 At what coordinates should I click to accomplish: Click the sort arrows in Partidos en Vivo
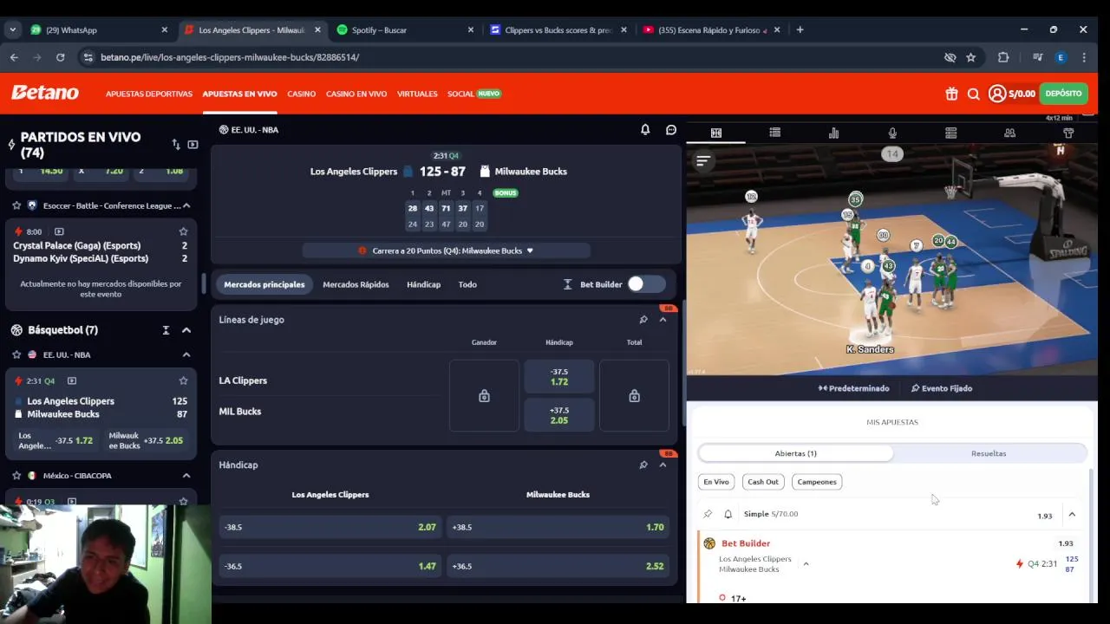tap(176, 145)
